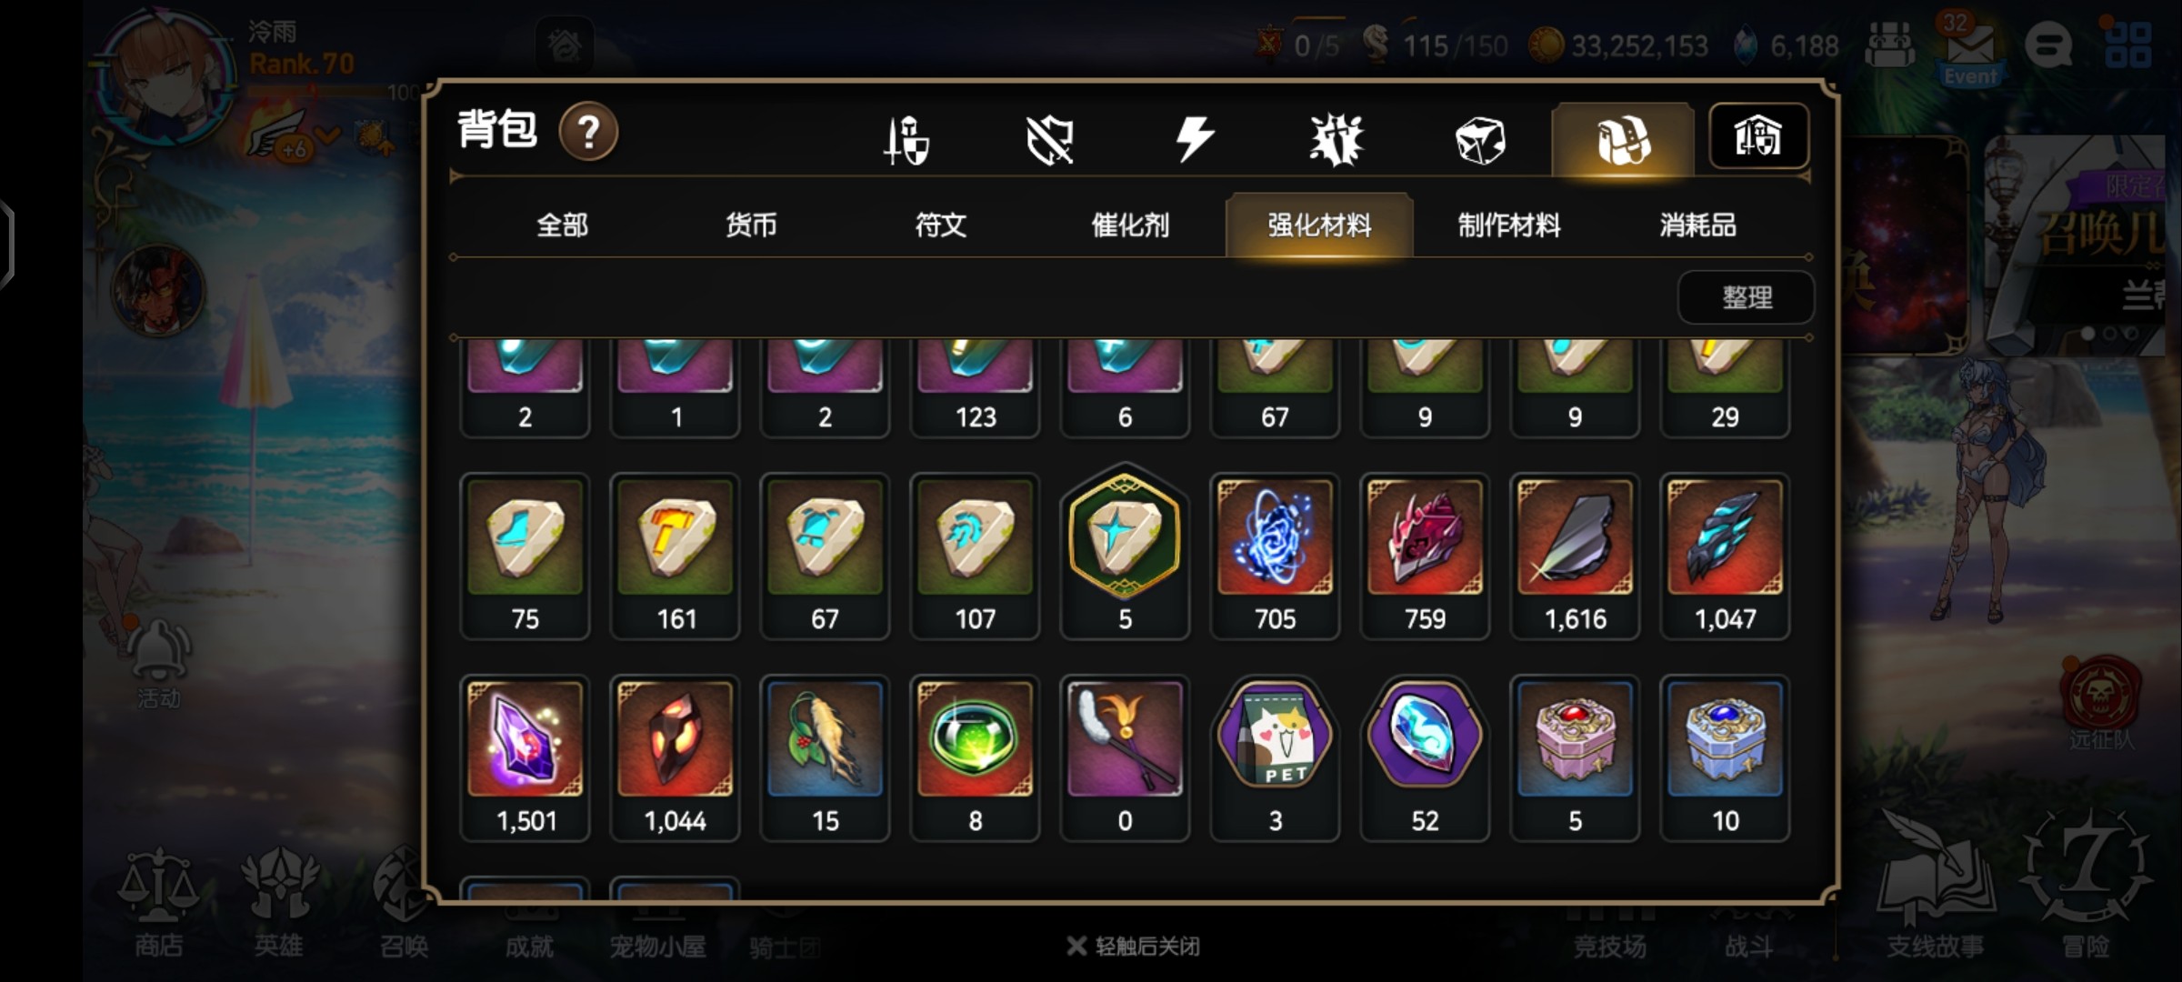Viewport: 2182px width, 982px height.
Task: Click the backpack materials category icon
Action: click(1623, 140)
